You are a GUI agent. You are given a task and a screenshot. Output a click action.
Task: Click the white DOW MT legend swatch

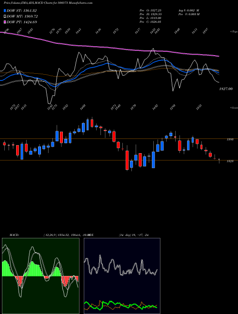tap(5, 17)
